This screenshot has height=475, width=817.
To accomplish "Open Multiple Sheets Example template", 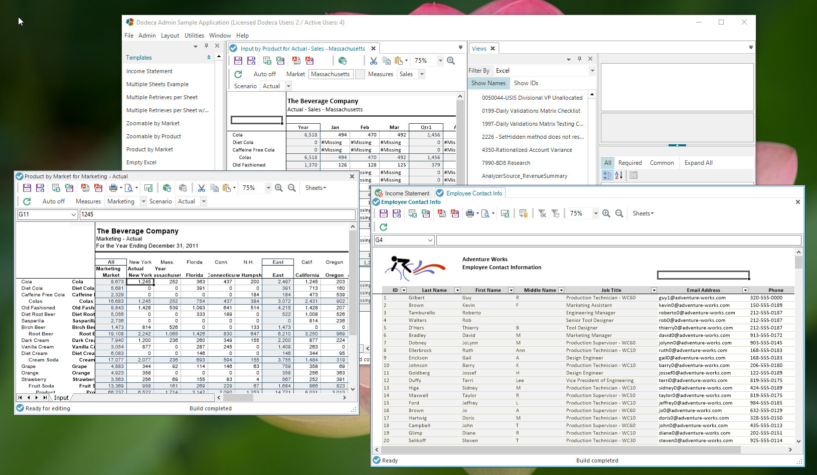I will pyautogui.click(x=157, y=84).
